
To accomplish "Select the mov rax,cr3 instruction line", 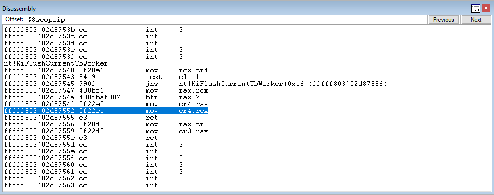I will (x=106, y=124).
